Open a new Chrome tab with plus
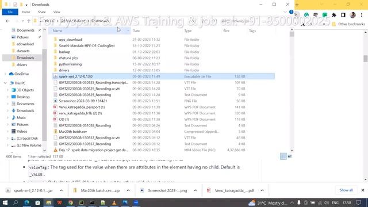 click(x=297, y=5)
